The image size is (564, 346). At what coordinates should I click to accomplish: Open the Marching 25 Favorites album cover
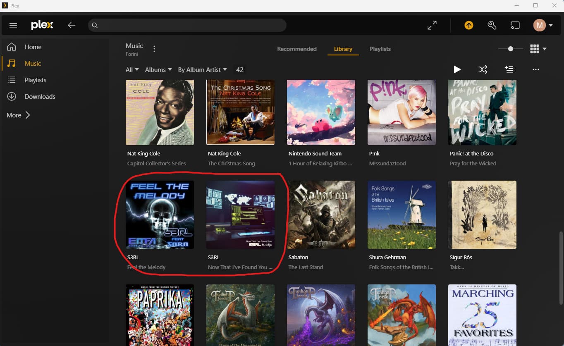click(x=482, y=315)
